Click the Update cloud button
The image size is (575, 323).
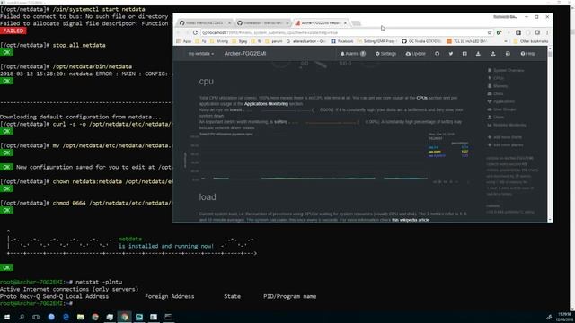(x=415, y=54)
